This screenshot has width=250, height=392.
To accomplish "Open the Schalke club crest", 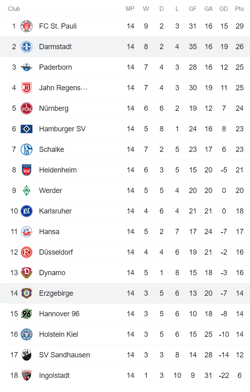I will coord(26,149).
